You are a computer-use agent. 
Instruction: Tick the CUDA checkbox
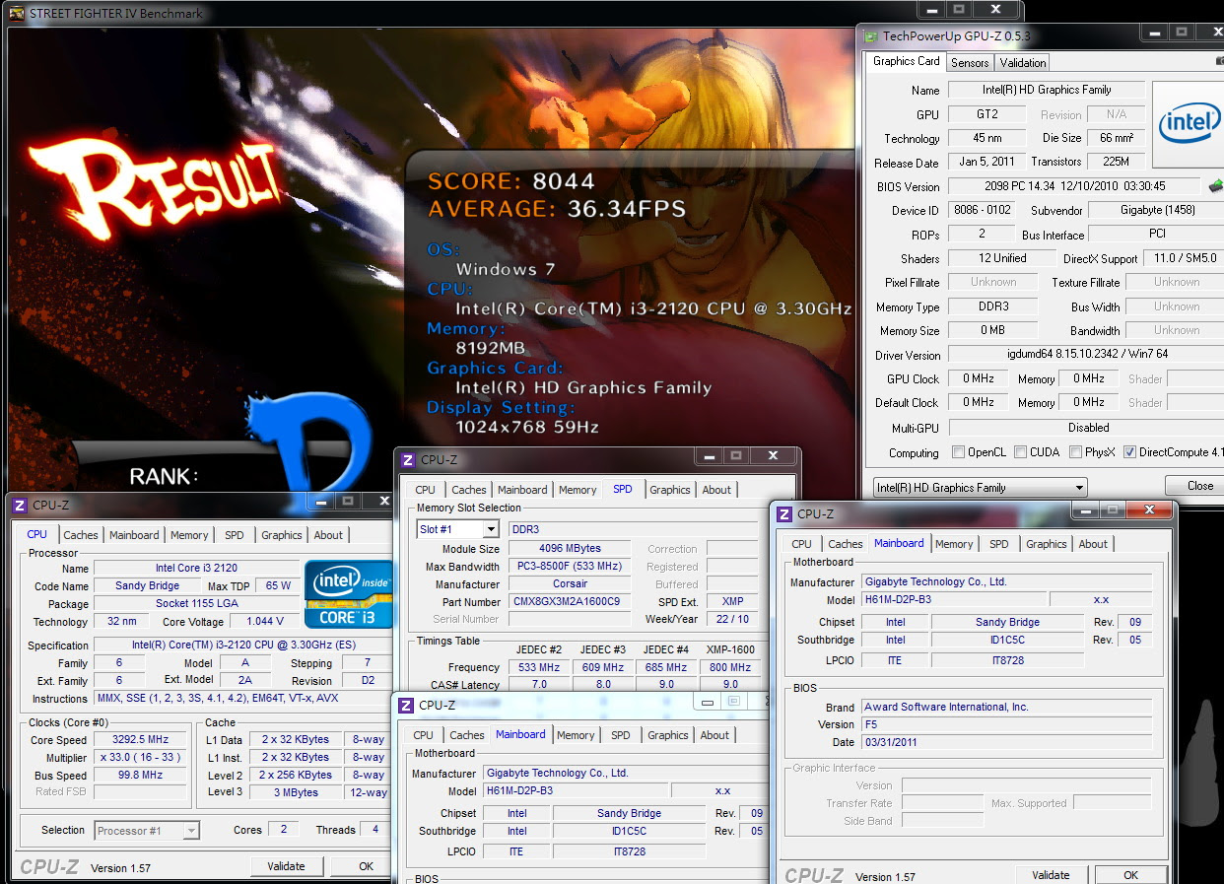point(1021,452)
